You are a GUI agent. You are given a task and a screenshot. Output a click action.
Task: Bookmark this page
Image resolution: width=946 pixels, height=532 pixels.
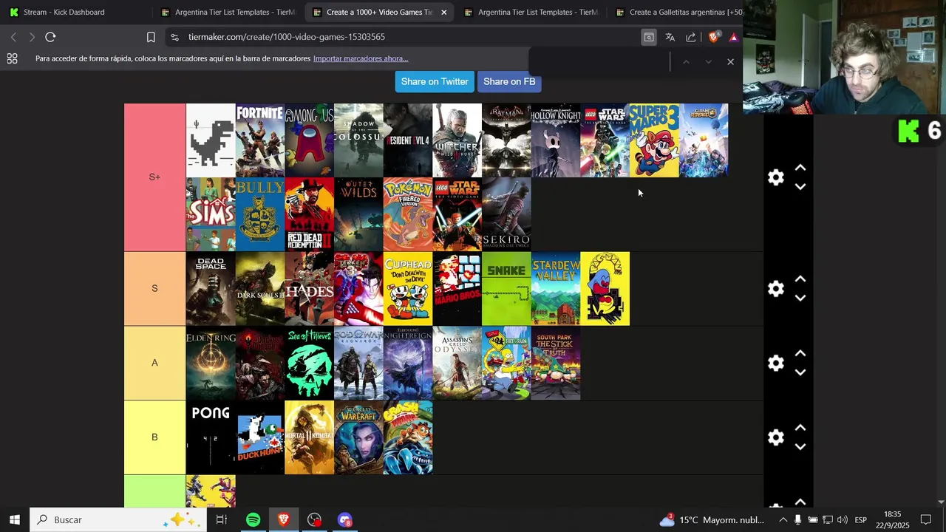151,37
